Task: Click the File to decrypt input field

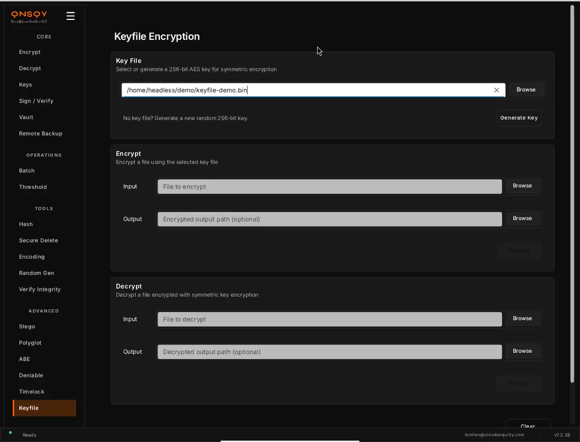Action: pos(329,319)
